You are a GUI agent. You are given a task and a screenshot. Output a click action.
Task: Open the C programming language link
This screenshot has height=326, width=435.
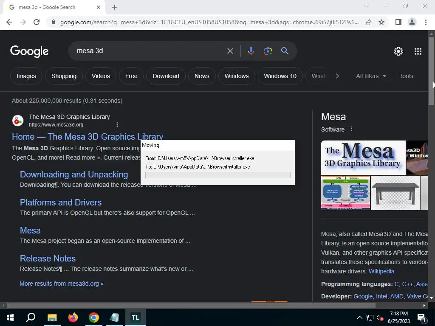tap(397, 284)
